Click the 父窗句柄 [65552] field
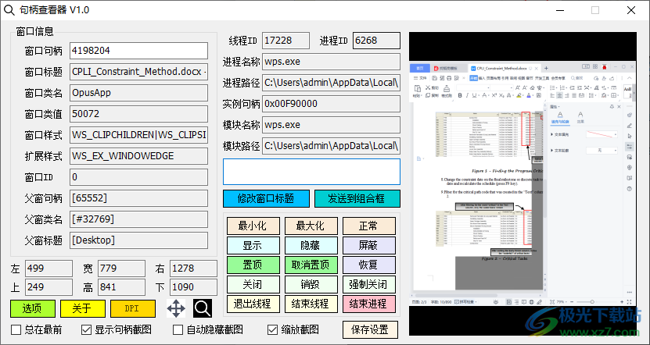Screen dimensions: 650x345 [x=138, y=198]
